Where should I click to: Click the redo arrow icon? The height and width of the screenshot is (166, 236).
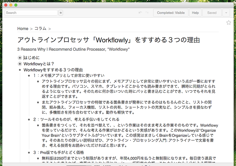point(147,13)
